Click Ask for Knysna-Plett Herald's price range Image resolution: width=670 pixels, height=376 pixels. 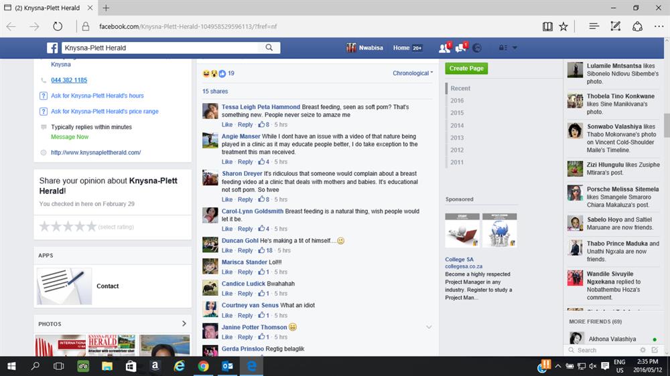pos(105,111)
